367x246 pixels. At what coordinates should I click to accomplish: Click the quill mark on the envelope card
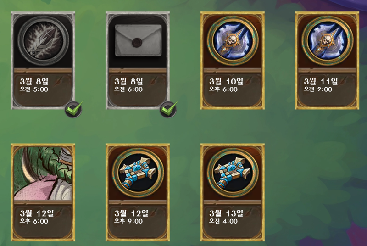point(154,81)
